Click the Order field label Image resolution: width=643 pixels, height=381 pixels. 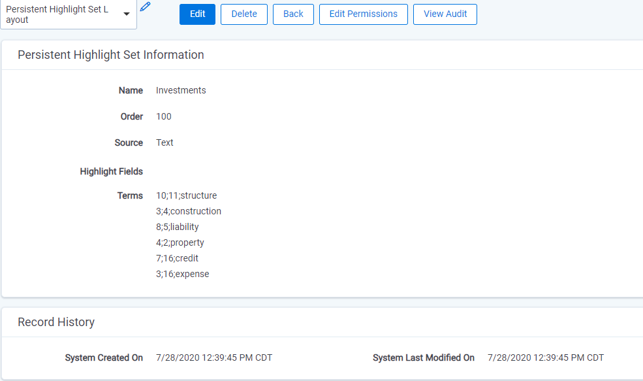click(x=132, y=116)
